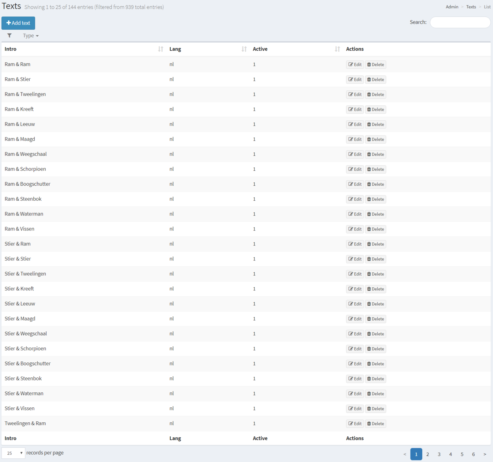Edit the Ram & Vissen text

tap(355, 229)
